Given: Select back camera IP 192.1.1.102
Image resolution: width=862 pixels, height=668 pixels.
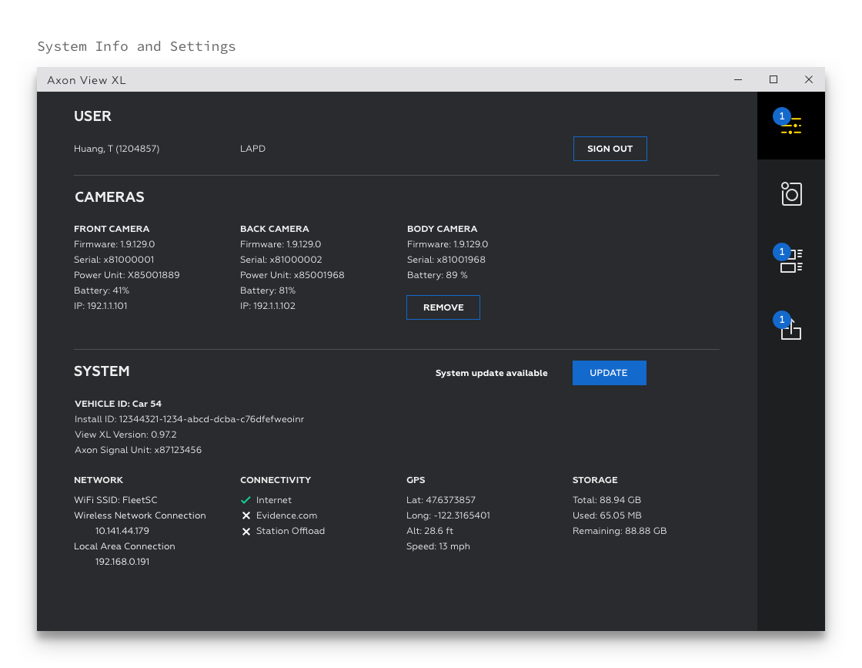Looking at the screenshot, I should pyautogui.click(x=268, y=306).
